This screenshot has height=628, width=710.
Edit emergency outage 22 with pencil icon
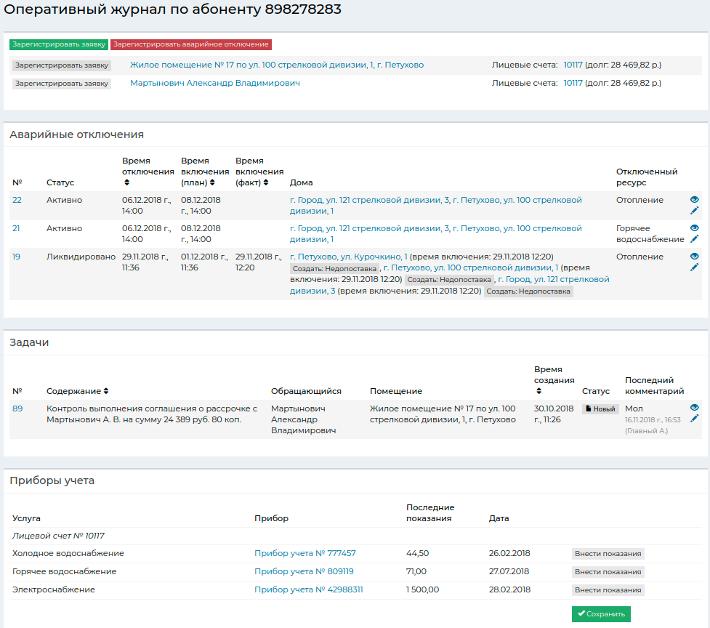[694, 211]
